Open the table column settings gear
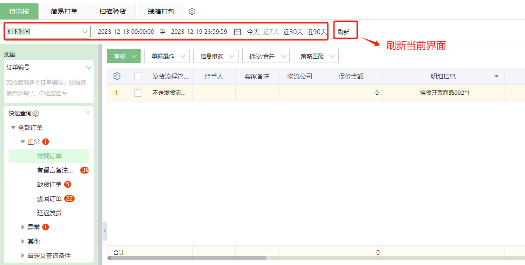Viewport: 525px width, 265px height. 117,76
